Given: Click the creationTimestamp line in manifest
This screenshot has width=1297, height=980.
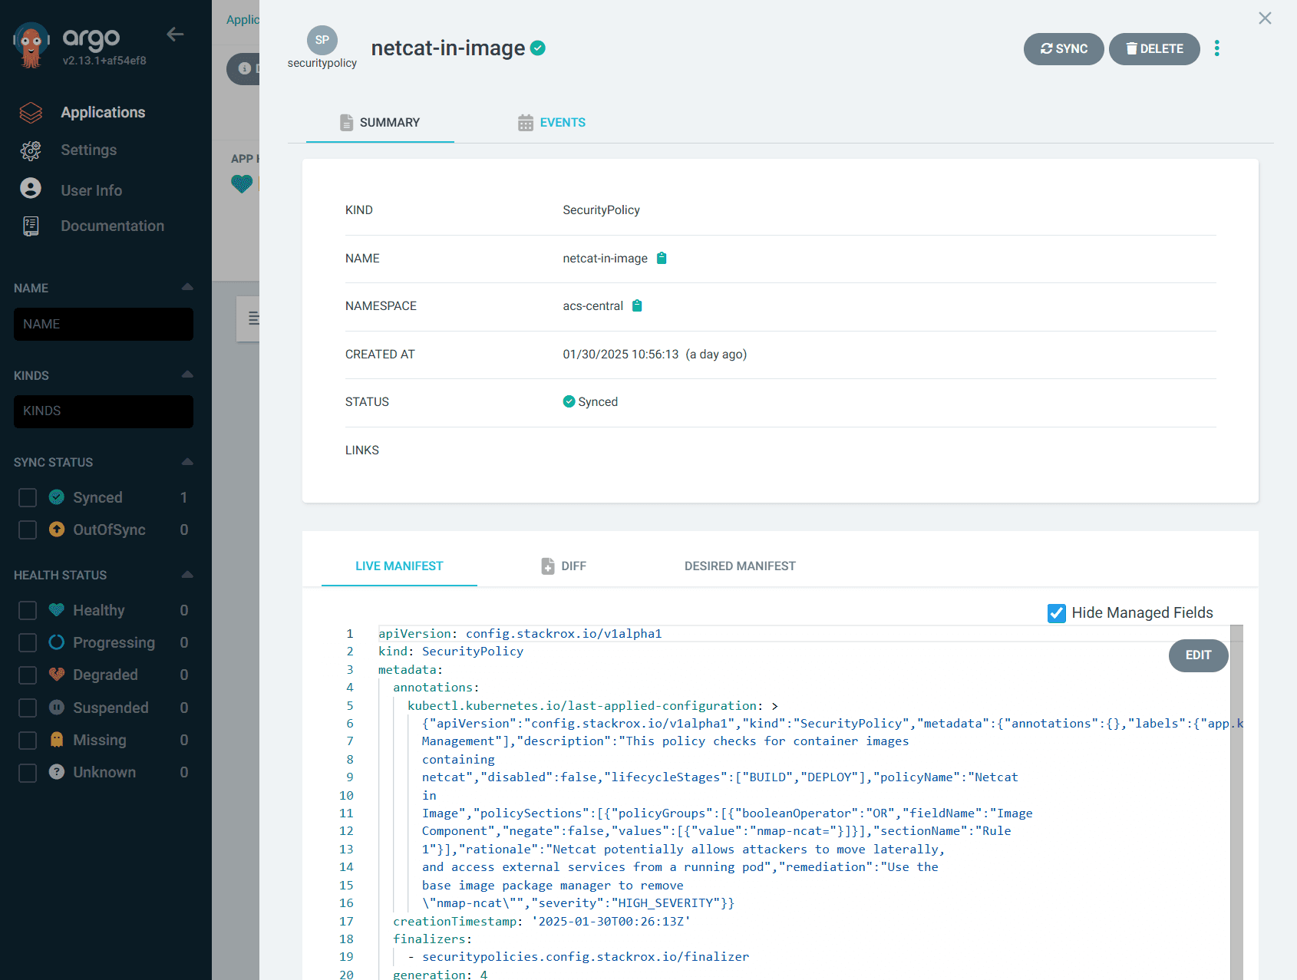Looking at the screenshot, I should (x=542, y=921).
